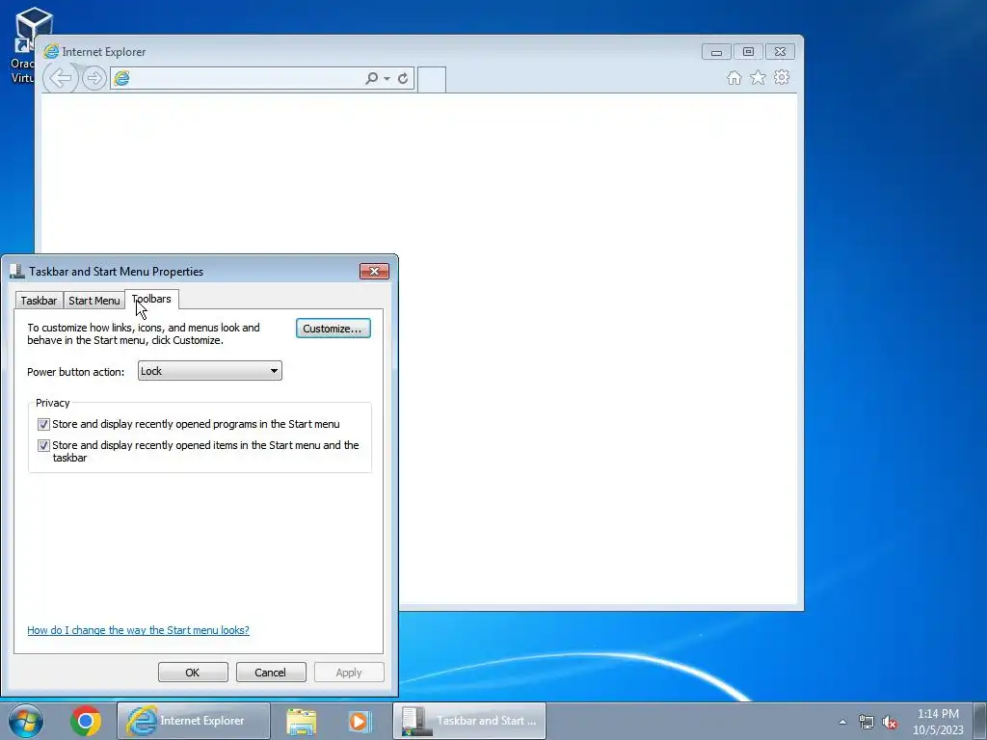Minimize the Internet Explorer window
The width and height of the screenshot is (987, 740).
point(716,52)
